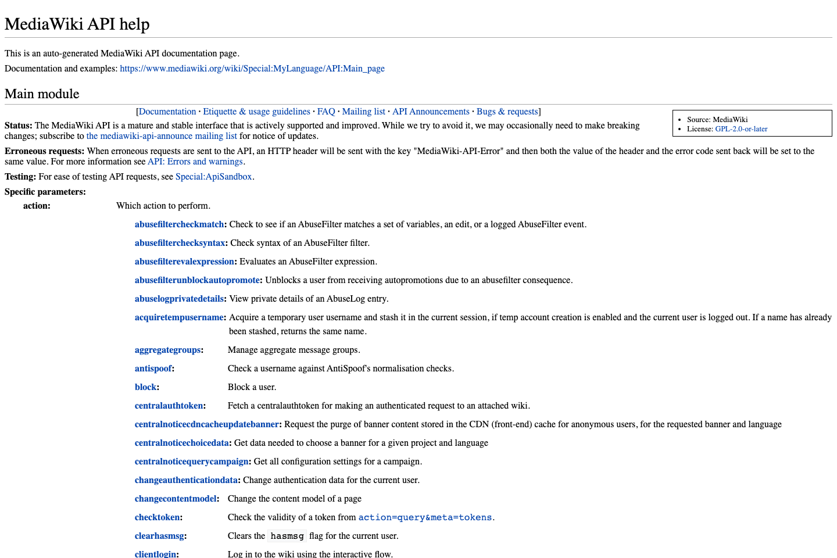Select the antispoof action link
Image resolution: width=837 pixels, height=558 pixels.
[x=153, y=368]
